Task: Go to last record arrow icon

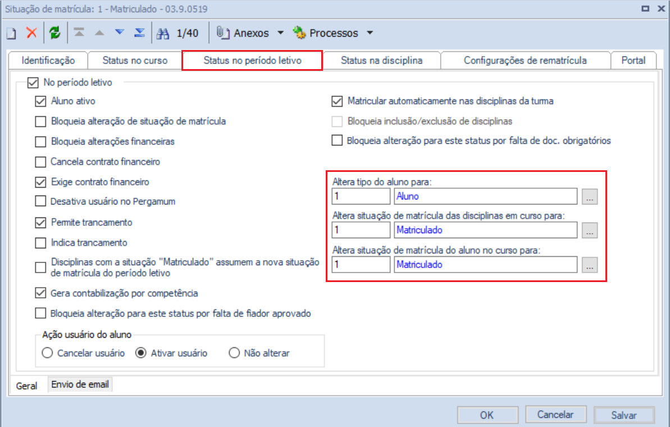Action: click(139, 33)
